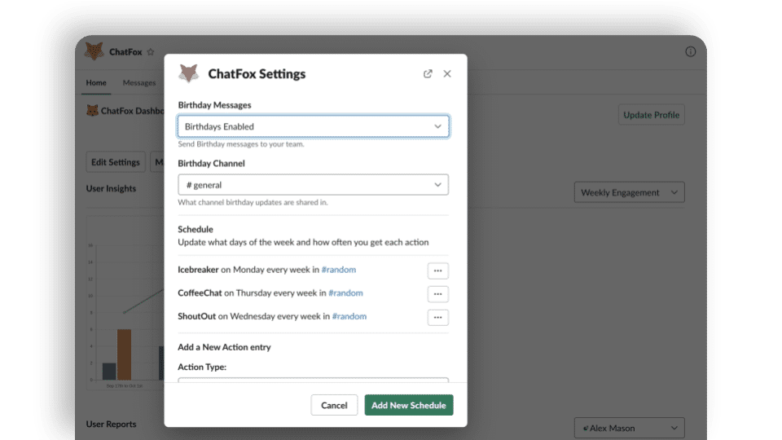Click the fox logo in ChatFox Settings header
Screen dimensions: 782x440
(189, 73)
